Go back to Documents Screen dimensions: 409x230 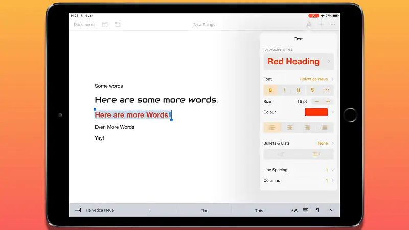pos(84,24)
